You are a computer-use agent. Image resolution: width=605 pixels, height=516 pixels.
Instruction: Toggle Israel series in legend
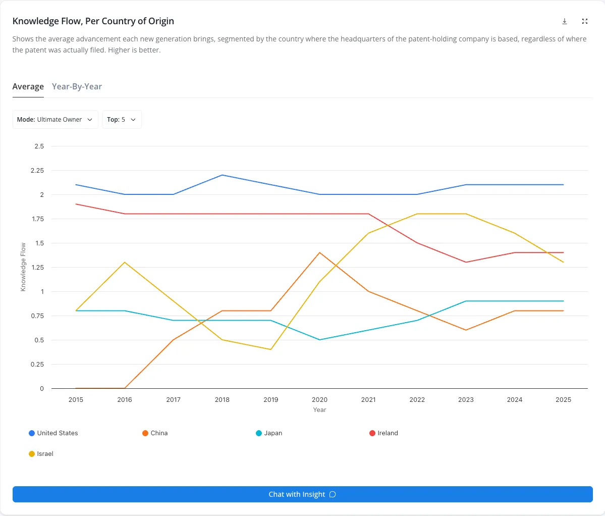click(x=41, y=454)
